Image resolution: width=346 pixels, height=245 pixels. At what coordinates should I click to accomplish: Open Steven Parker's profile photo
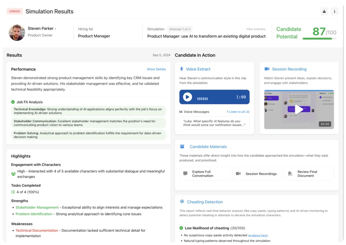17,32
